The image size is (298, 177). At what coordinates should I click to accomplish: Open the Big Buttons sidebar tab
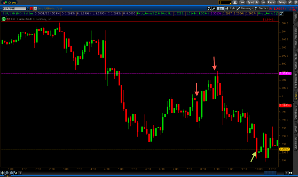point(296,81)
